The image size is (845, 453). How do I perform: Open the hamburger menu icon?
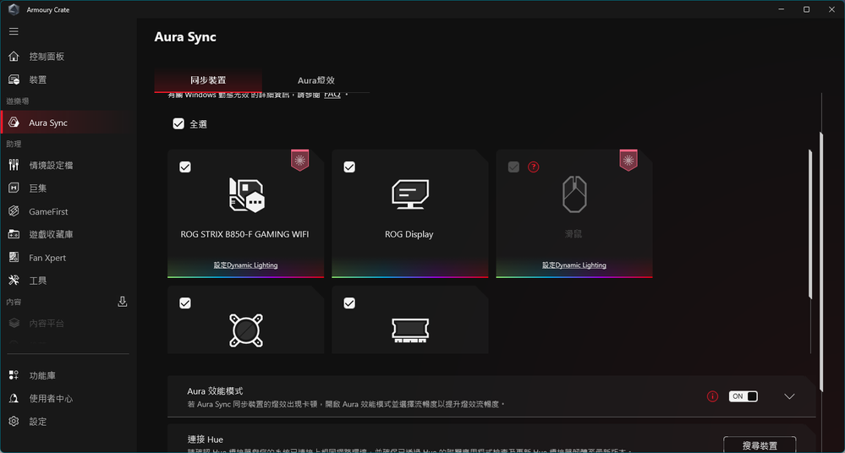(x=14, y=31)
